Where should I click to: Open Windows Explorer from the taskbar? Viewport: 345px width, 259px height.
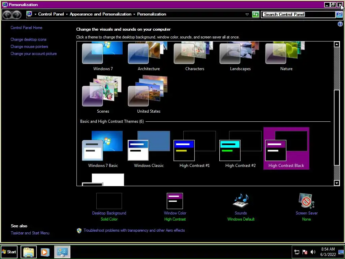[x=29, y=252]
